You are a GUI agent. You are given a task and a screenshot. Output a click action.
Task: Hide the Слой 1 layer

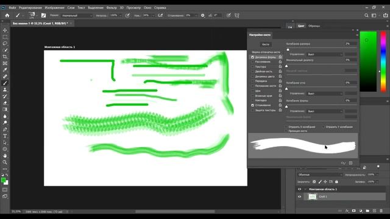click(x=299, y=196)
